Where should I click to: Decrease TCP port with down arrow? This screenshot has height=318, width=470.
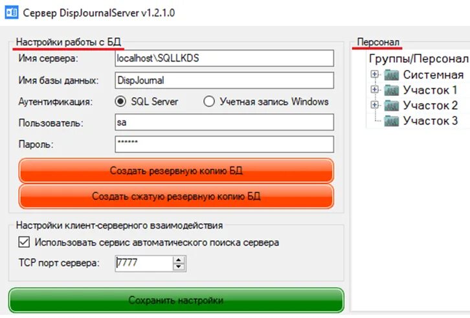[x=179, y=267]
